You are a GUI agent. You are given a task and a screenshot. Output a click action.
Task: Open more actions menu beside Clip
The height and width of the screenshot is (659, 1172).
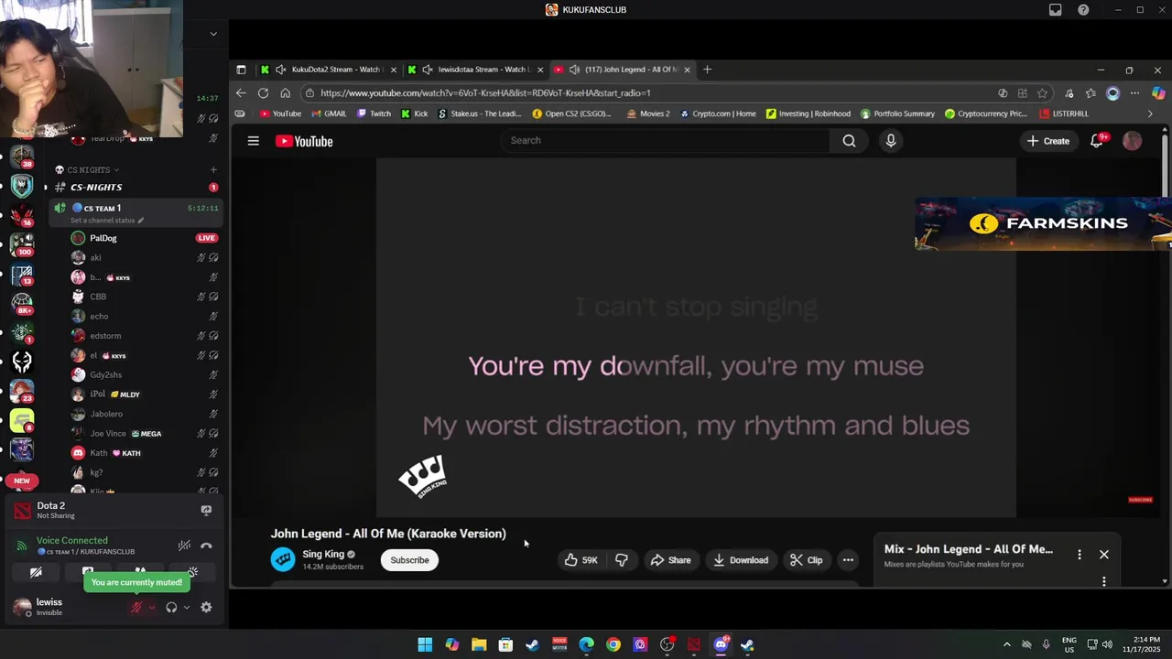coord(848,560)
